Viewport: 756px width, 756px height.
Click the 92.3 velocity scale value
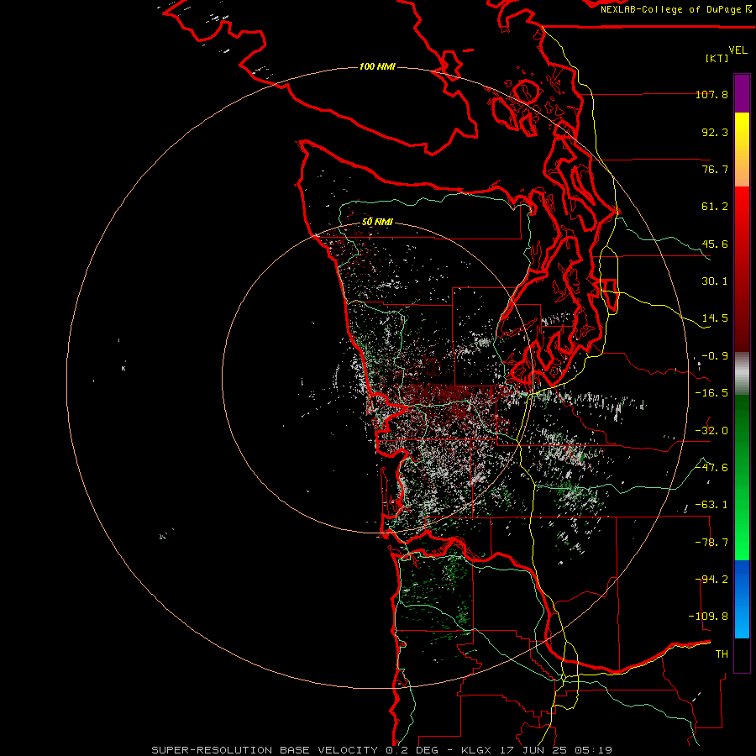pyautogui.click(x=715, y=132)
